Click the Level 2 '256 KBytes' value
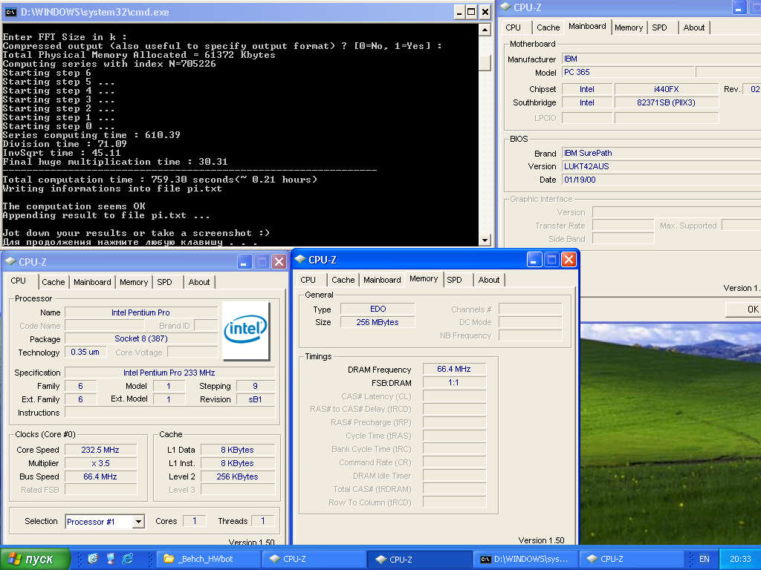The height and width of the screenshot is (570, 761). [237, 476]
